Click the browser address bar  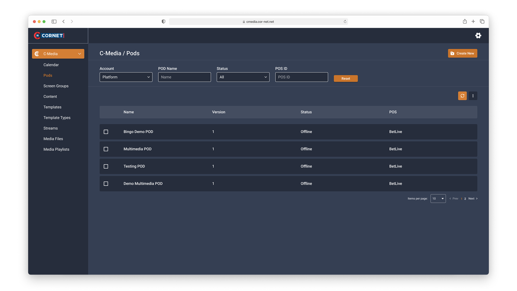tap(258, 22)
